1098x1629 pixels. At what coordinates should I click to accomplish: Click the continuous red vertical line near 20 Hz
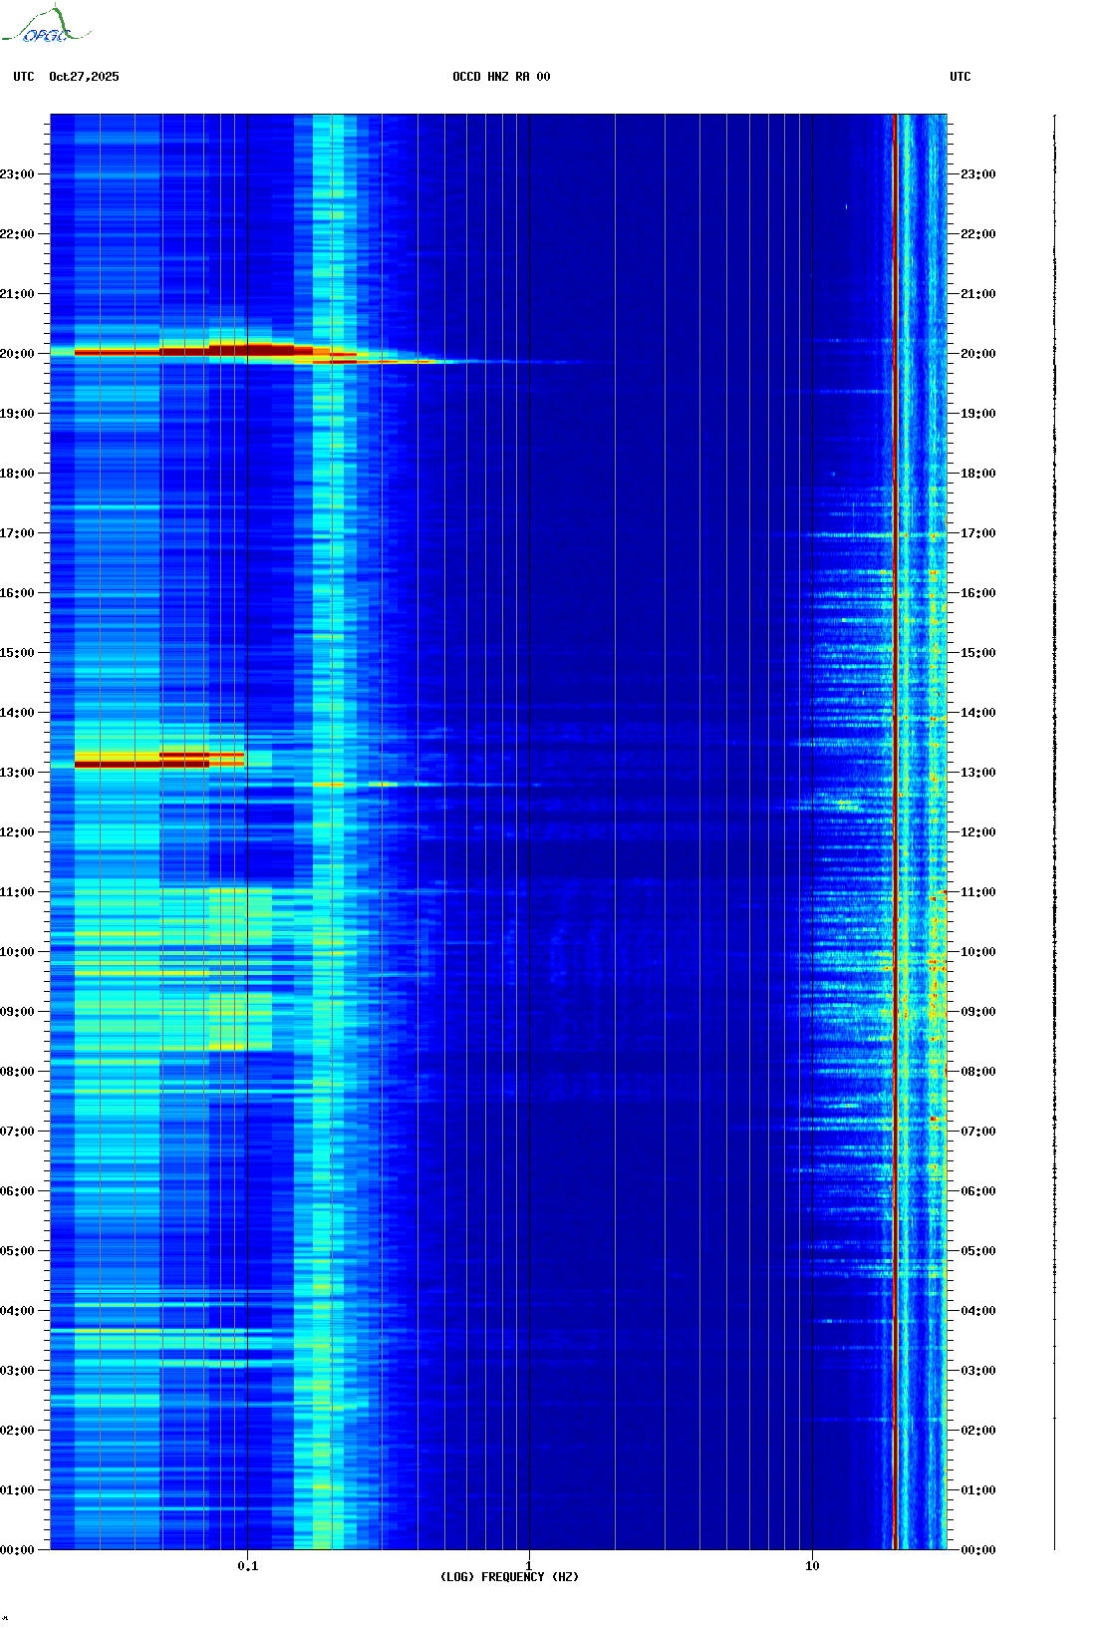tap(896, 831)
